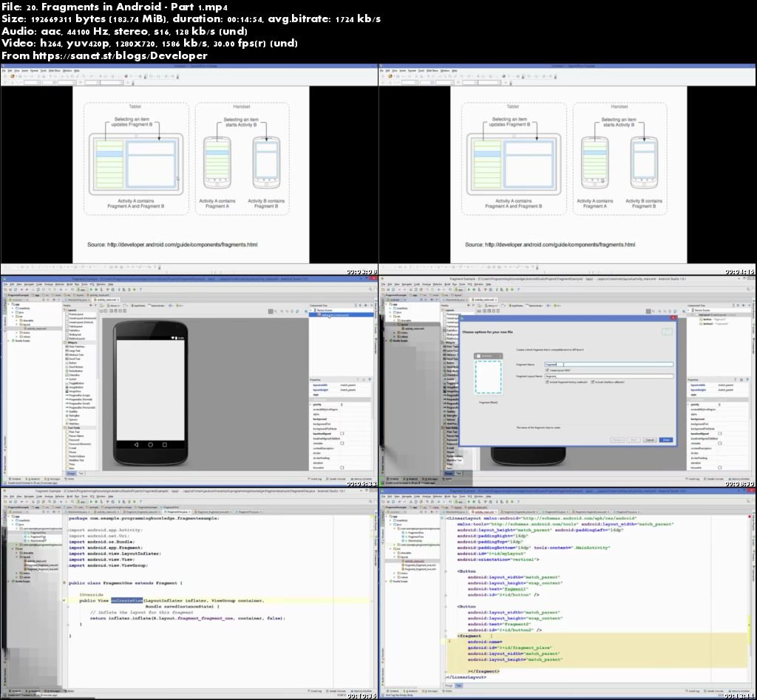This screenshot has width=757, height=700.
Task: Collapse the app node in design-view project tree
Action: click(9, 304)
